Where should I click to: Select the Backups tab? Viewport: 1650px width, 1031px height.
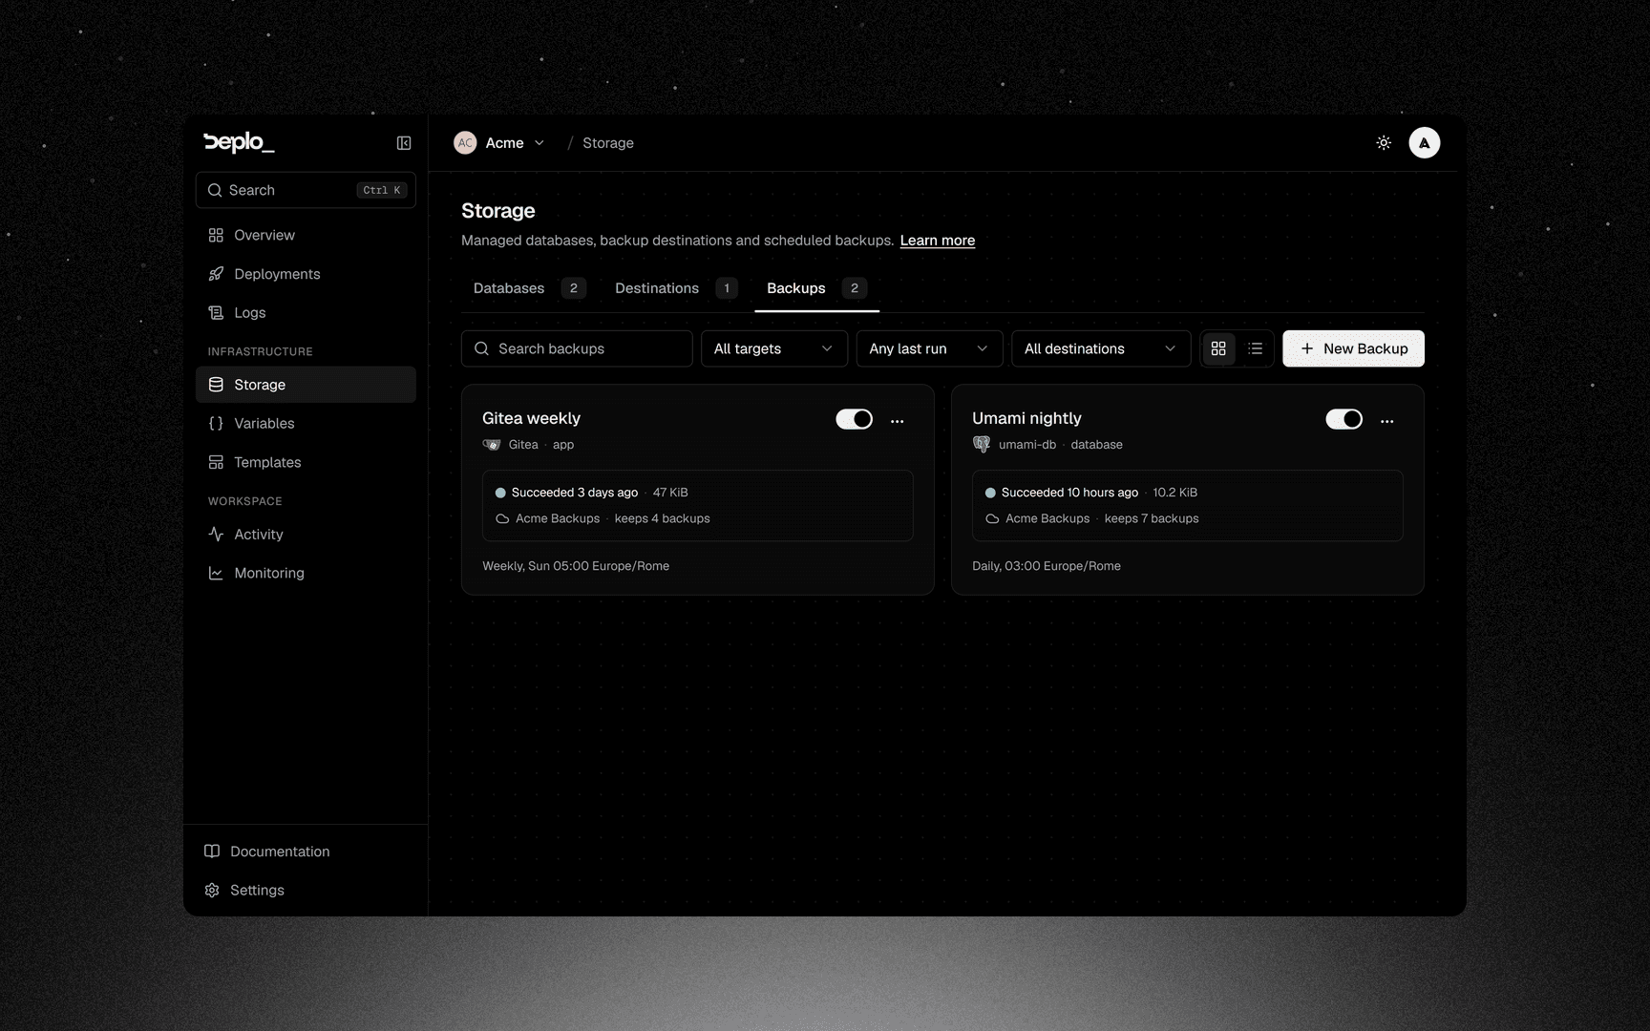[816, 288]
